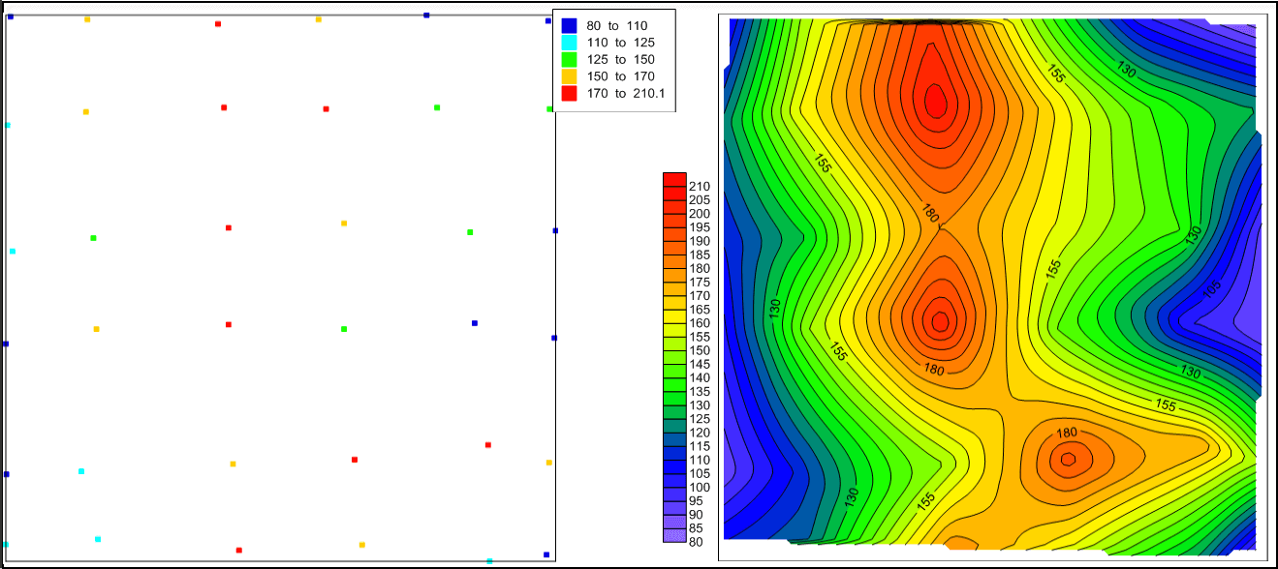Click the 190 label on the color scale
This screenshot has height=569, width=1278.
700,241
